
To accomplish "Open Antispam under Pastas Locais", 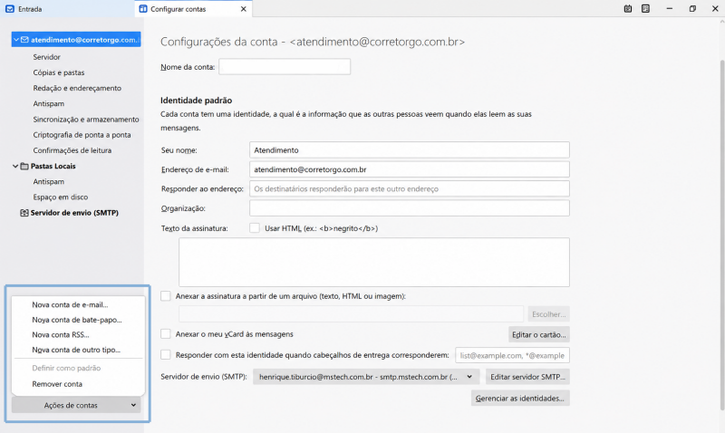I will [x=49, y=181].
